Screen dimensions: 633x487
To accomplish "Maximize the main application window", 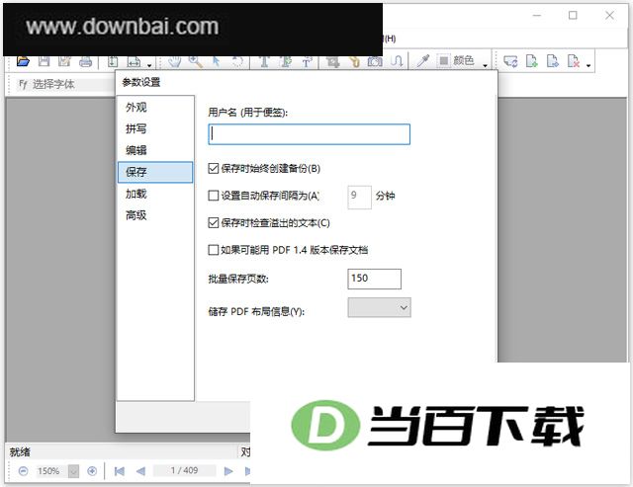I will click(573, 16).
